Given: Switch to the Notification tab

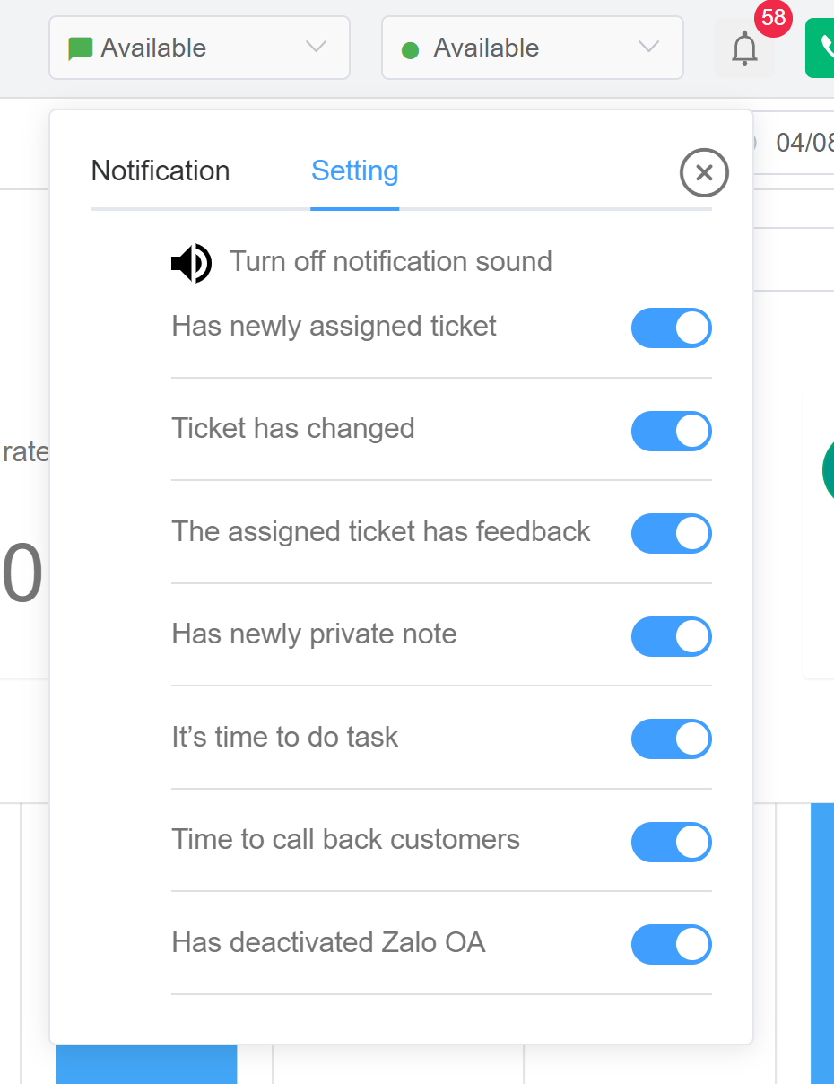Looking at the screenshot, I should 161,171.
